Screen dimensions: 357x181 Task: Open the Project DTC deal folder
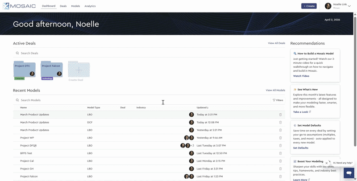point(25,70)
